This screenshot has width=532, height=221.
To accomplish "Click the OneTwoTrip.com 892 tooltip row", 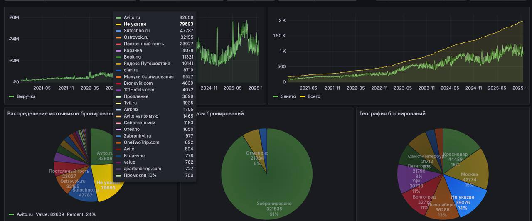I will point(155,142).
